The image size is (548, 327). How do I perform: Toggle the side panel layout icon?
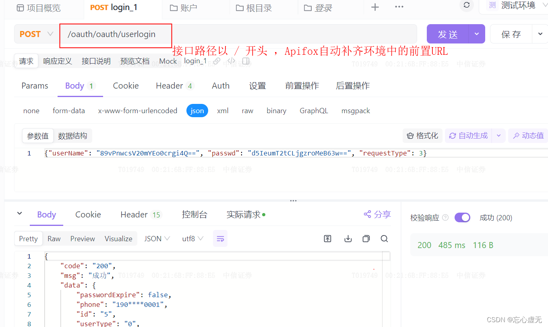[x=246, y=61]
